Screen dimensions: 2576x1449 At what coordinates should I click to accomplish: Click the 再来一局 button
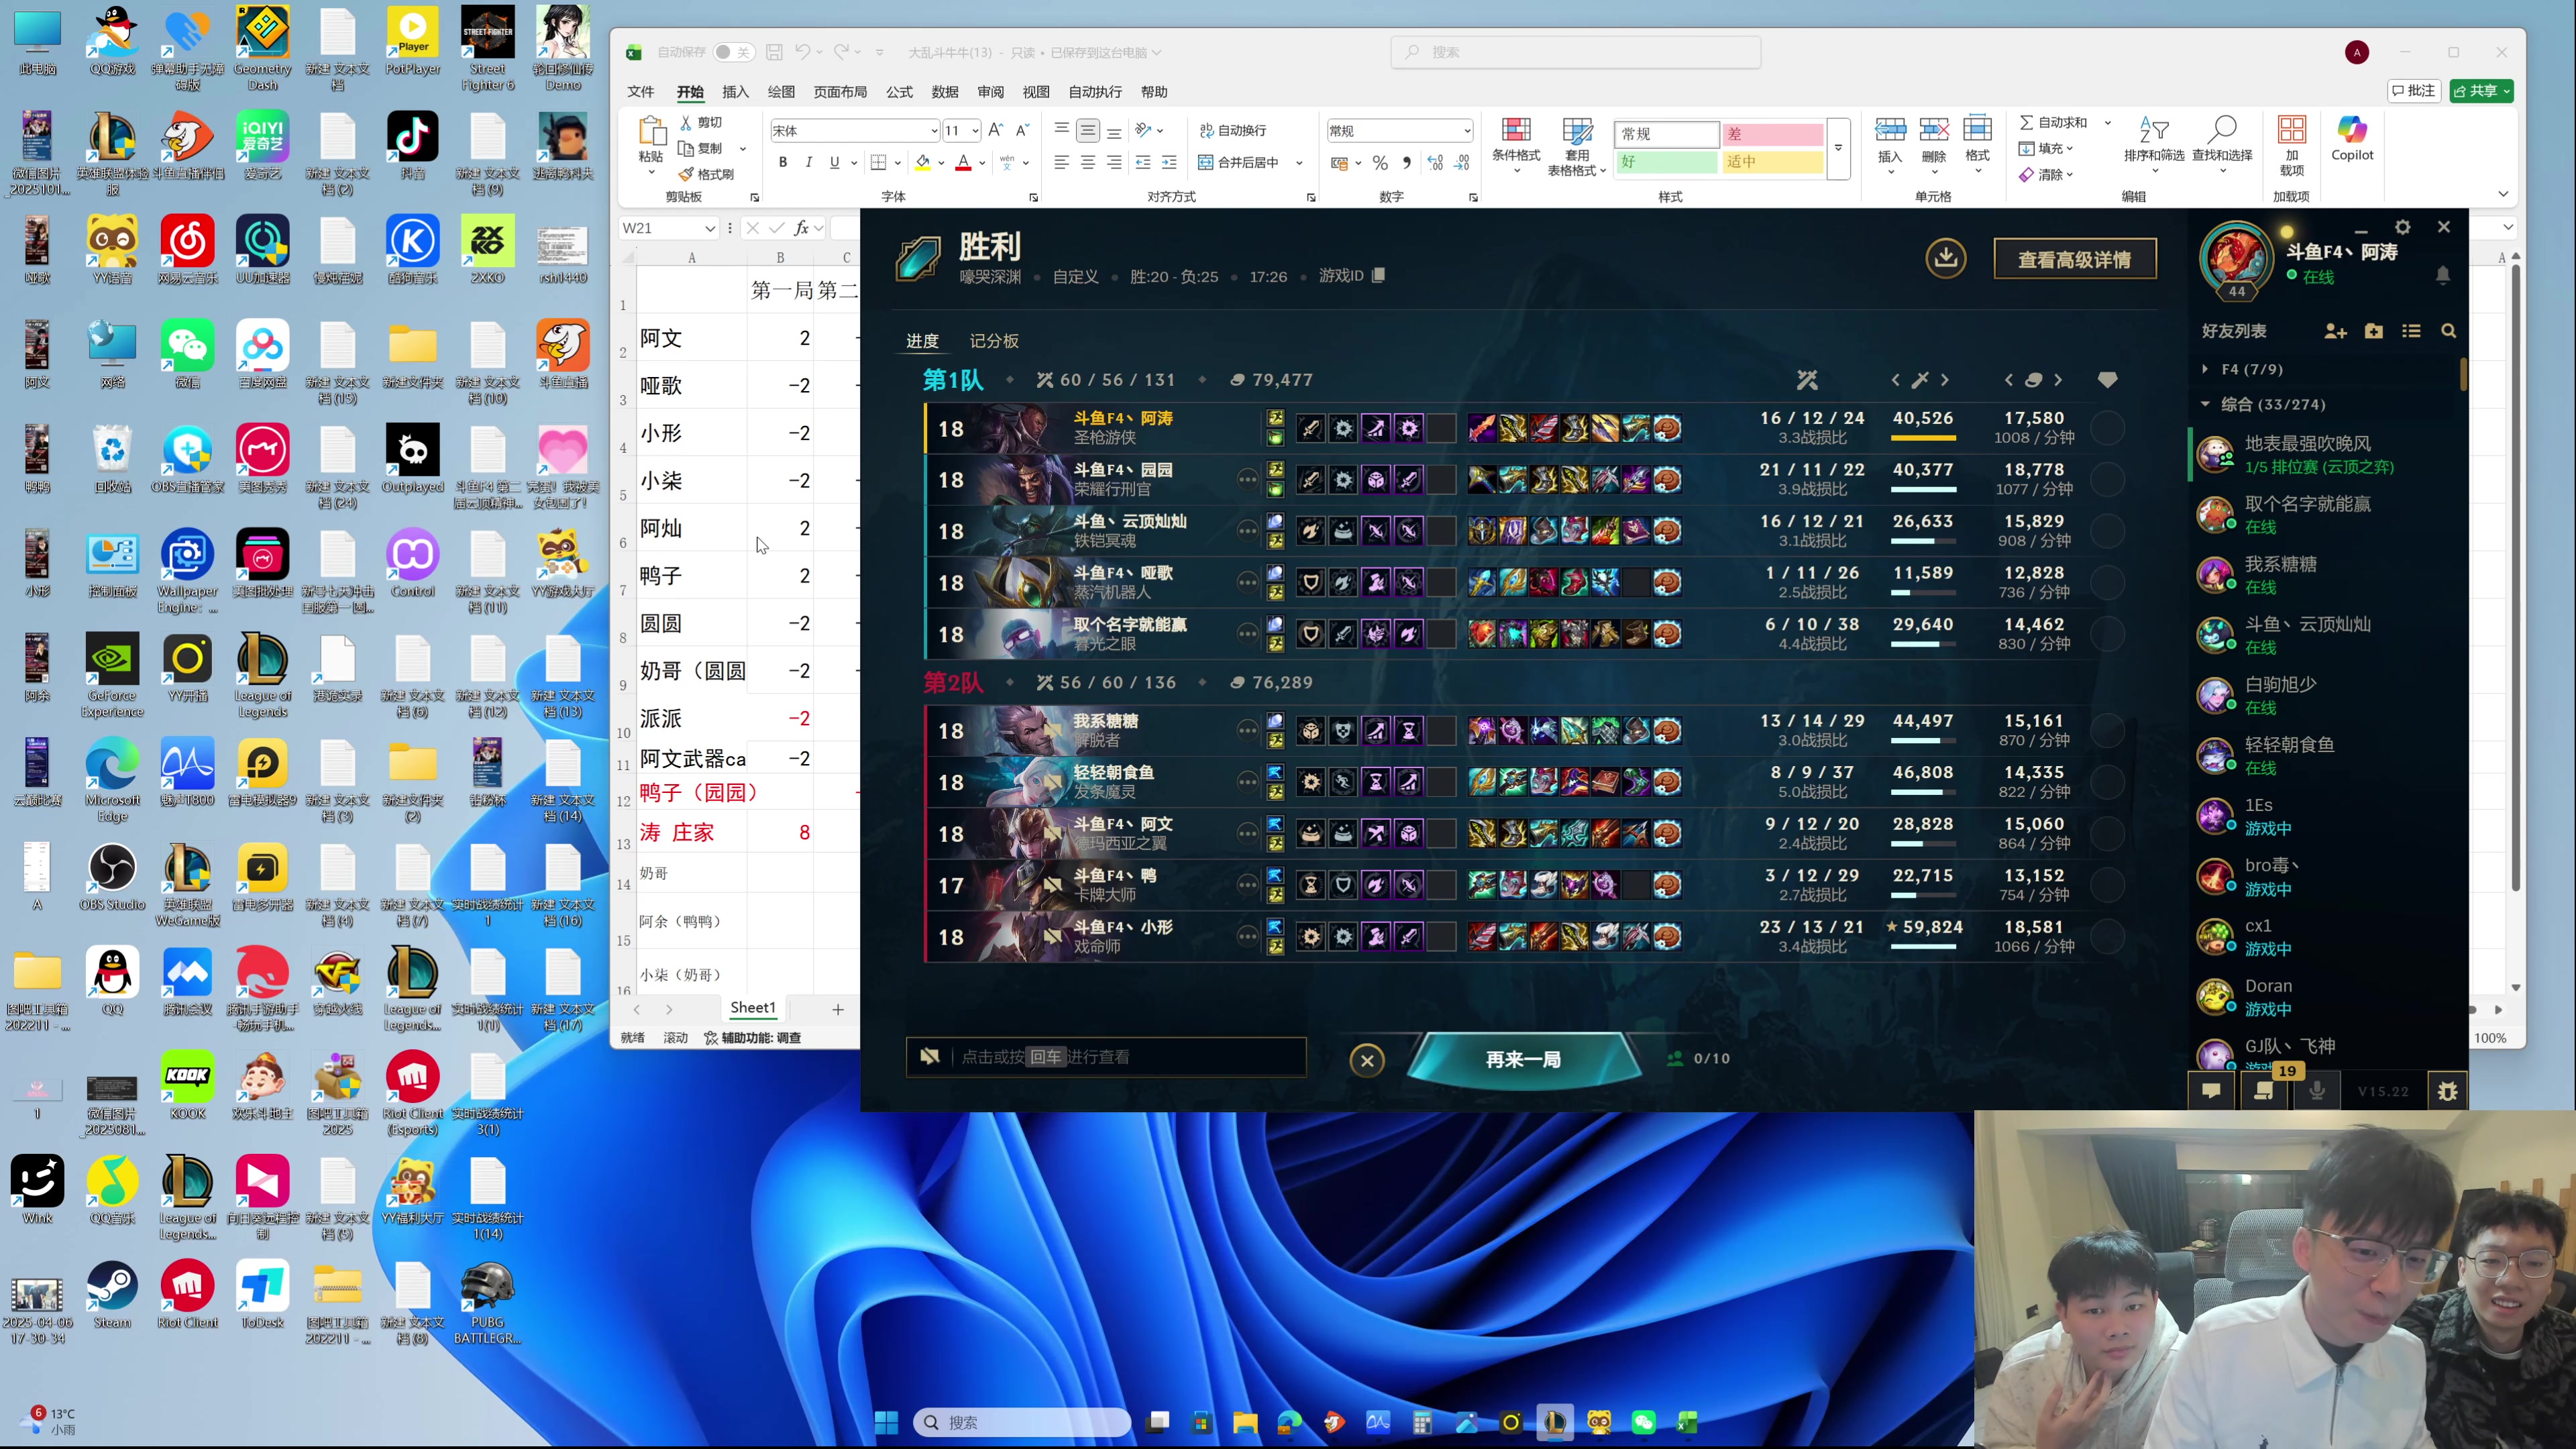pyautogui.click(x=1522, y=1059)
